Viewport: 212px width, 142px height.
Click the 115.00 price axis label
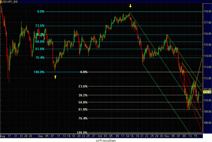tap(207, 45)
